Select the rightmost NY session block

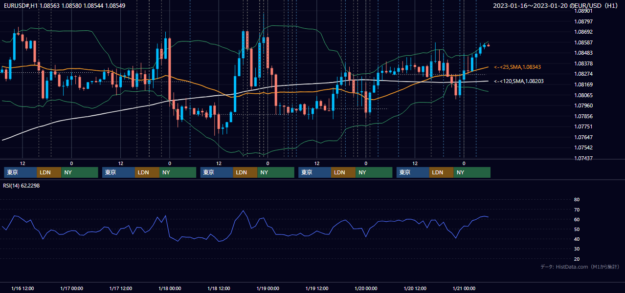[472, 172]
